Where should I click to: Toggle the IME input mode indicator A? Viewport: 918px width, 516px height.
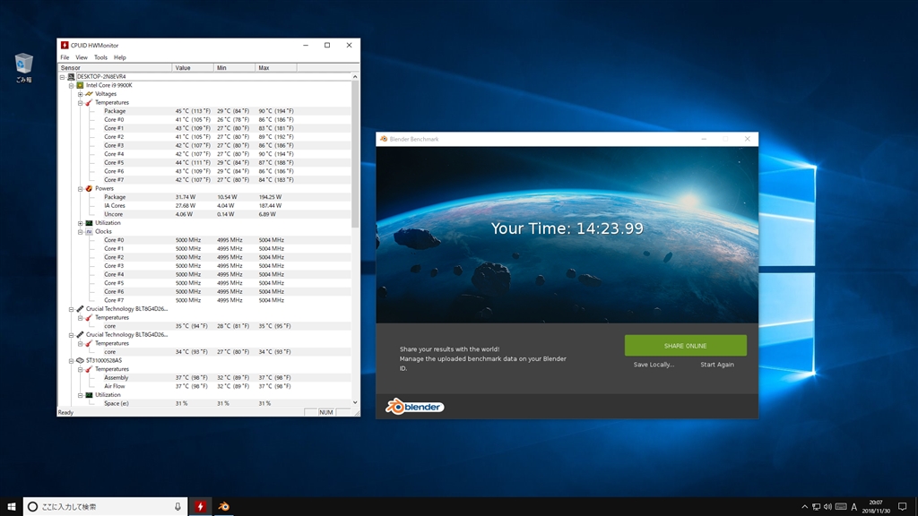[x=854, y=507]
